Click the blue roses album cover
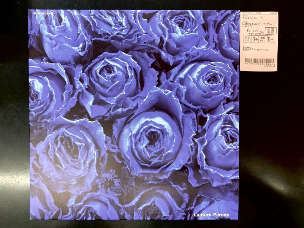 click(134, 115)
